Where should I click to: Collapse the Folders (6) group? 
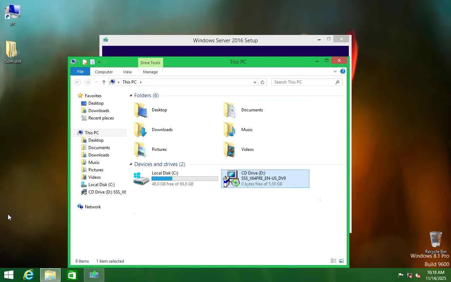click(x=131, y=96)
